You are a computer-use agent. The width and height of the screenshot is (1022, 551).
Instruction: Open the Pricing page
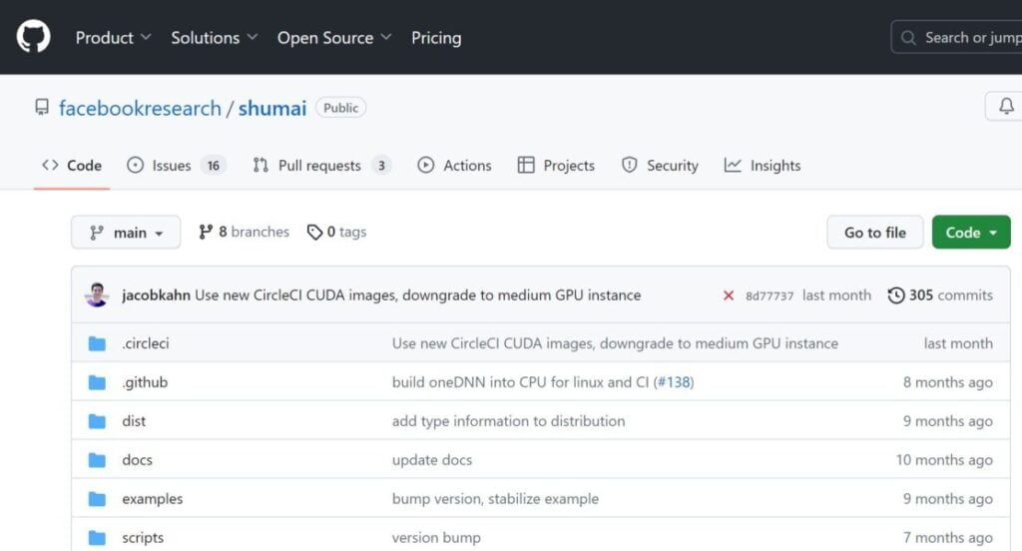coord(436,38)
